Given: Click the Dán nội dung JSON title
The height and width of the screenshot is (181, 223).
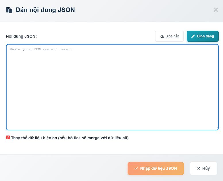Looking at the screenshot, I should point(45,10).
